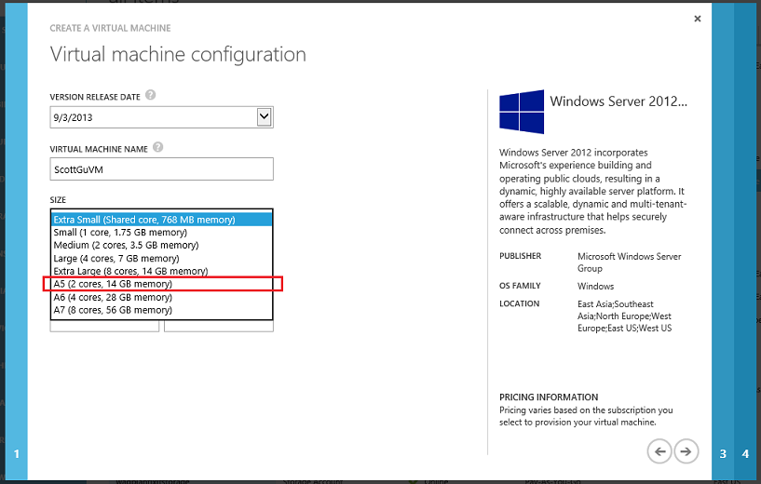The width and height of the screenshot is (761, 484).
Task: Click the help icon beside Version Release Date
Action: (151, 95)
